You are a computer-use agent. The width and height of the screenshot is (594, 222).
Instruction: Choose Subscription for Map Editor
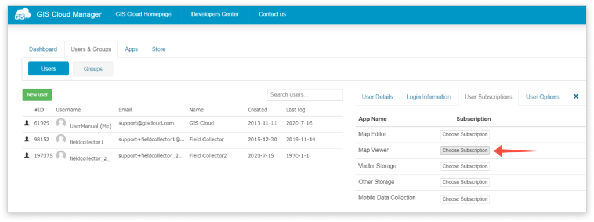(465, 134)
